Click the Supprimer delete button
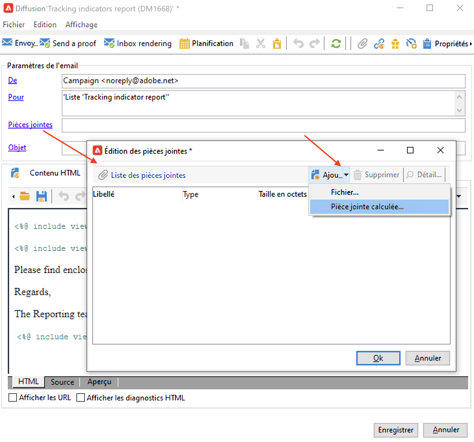This screenshot has height=442, width=474. click(376, 175)
